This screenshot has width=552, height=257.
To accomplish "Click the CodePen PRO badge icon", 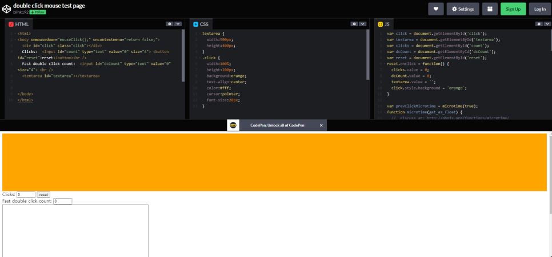I will click(x=233, y=125).
